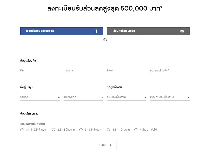Click the arrow icon on ยืนยัน button
The height and width of the screenshot is (152, 207).
[x=109, y=145]
